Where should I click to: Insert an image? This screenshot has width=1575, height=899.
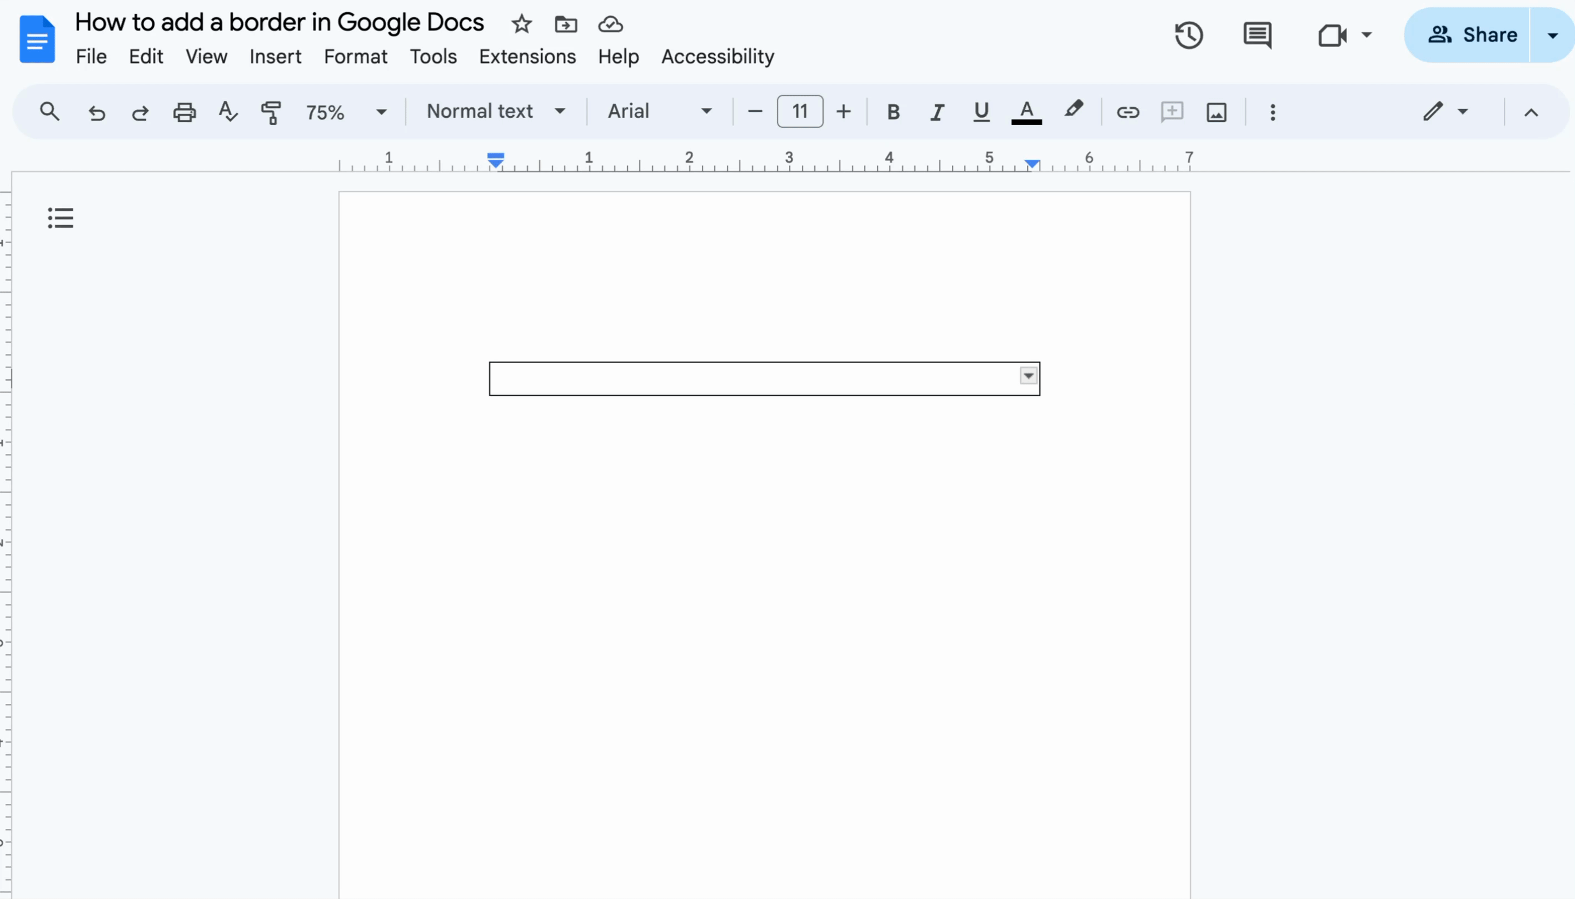[1217, 112]
